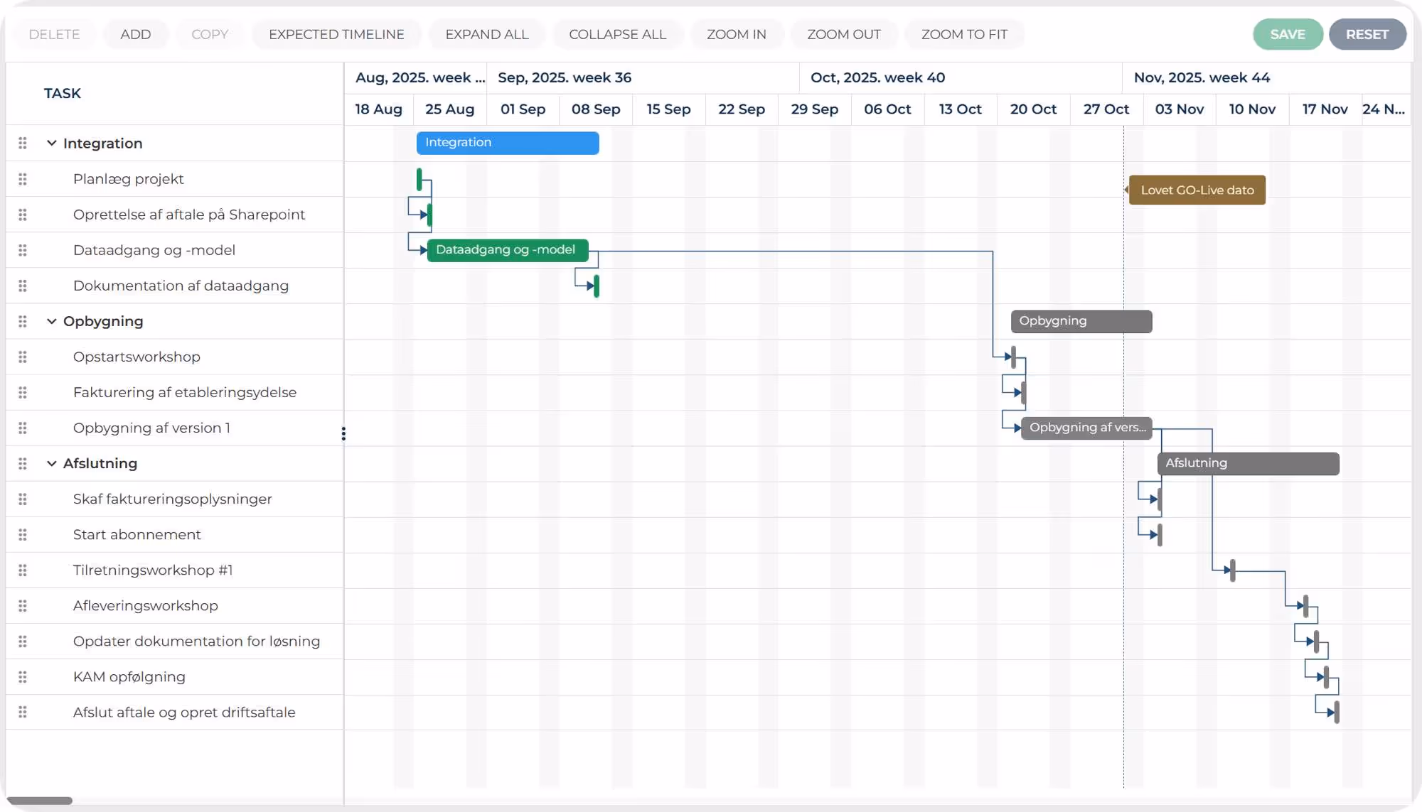
Task: Click drag handle next to Planlæg projekt
Action: pos(23,179)
